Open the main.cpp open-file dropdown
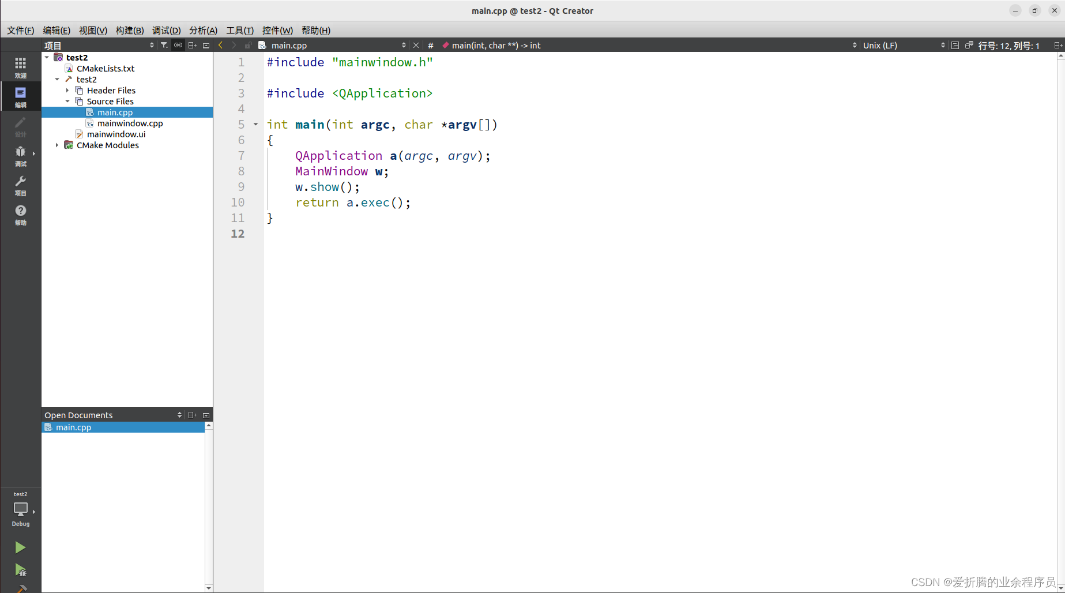This screenshot has height=593, width=1065. [x=332, y=45]
